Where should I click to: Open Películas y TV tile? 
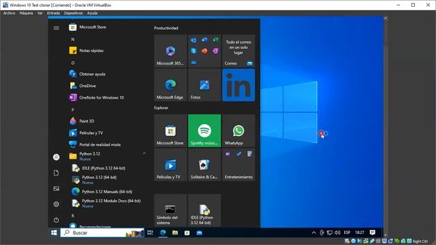point(170,165)
